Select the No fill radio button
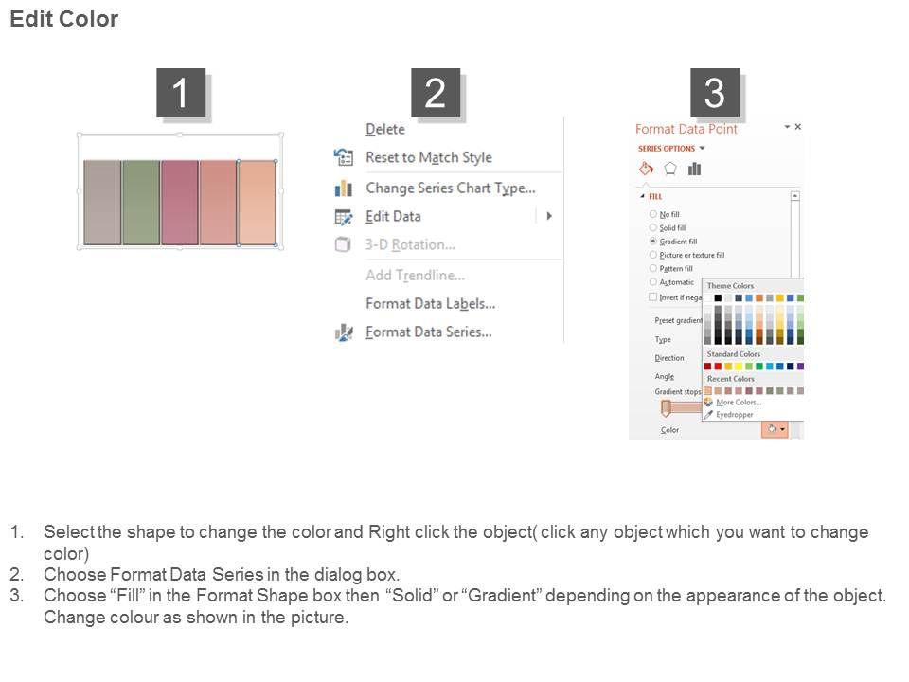 click(653, 215)
